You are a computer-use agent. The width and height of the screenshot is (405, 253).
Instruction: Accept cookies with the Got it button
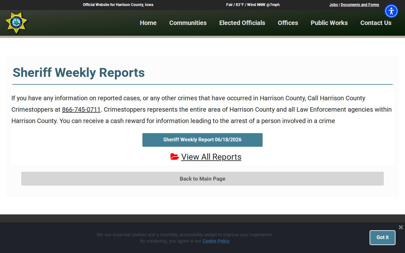(383, 238)
